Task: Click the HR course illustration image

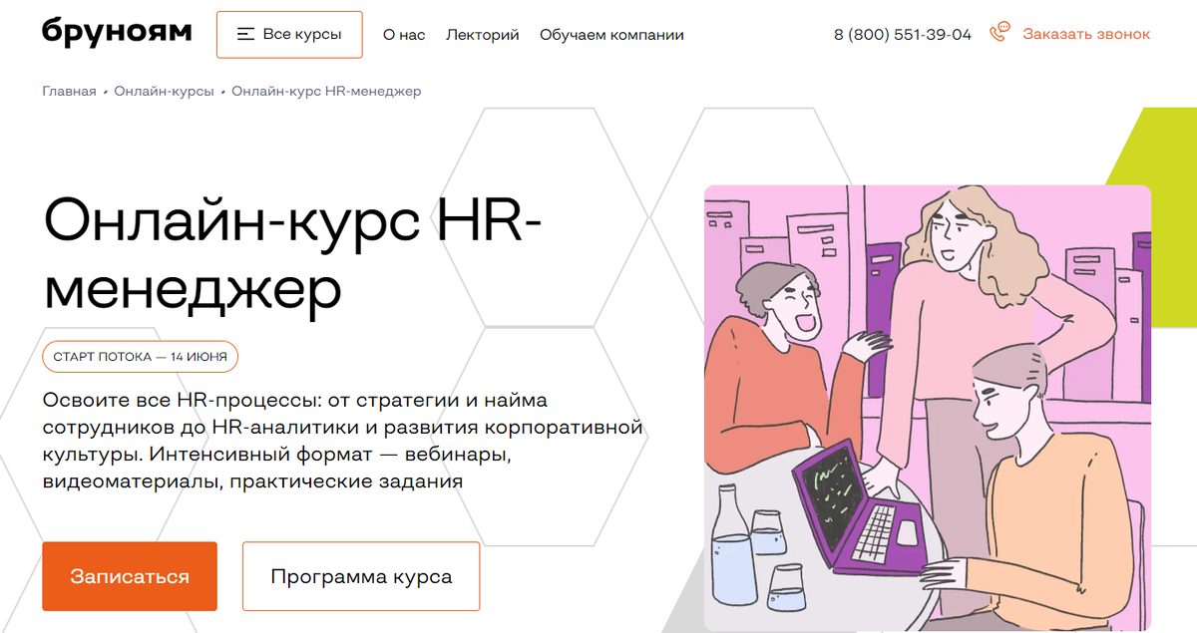Action: point(928,408)
